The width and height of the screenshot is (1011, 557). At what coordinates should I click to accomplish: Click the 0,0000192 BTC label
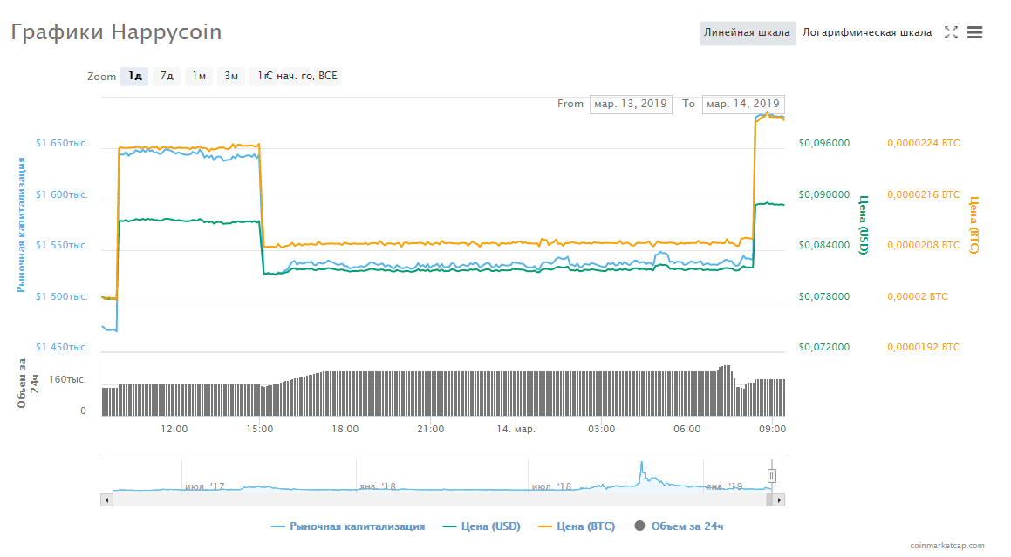click(923, 348)
